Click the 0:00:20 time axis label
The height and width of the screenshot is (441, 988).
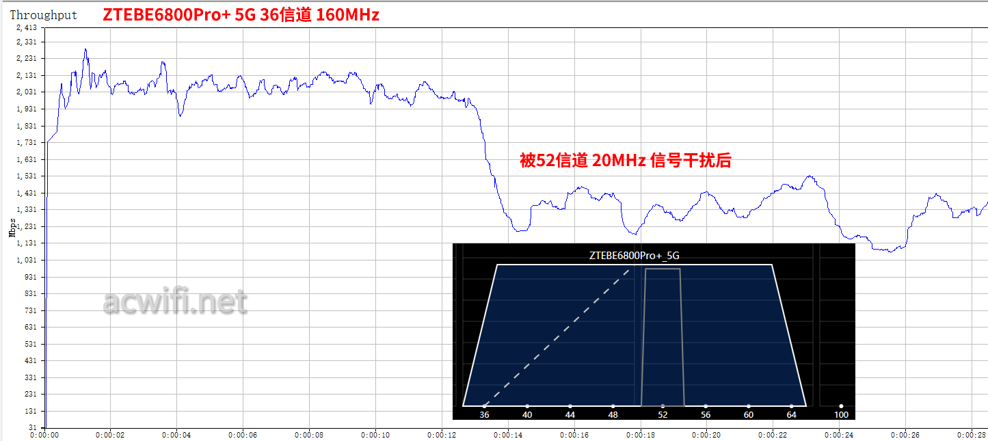pyautogui.click(x=707, y=435)
